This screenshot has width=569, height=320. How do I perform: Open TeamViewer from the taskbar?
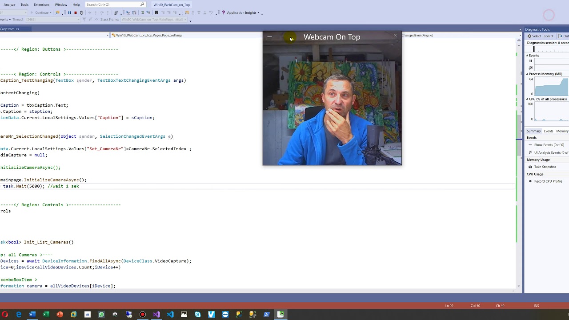[x=225, y=315]
